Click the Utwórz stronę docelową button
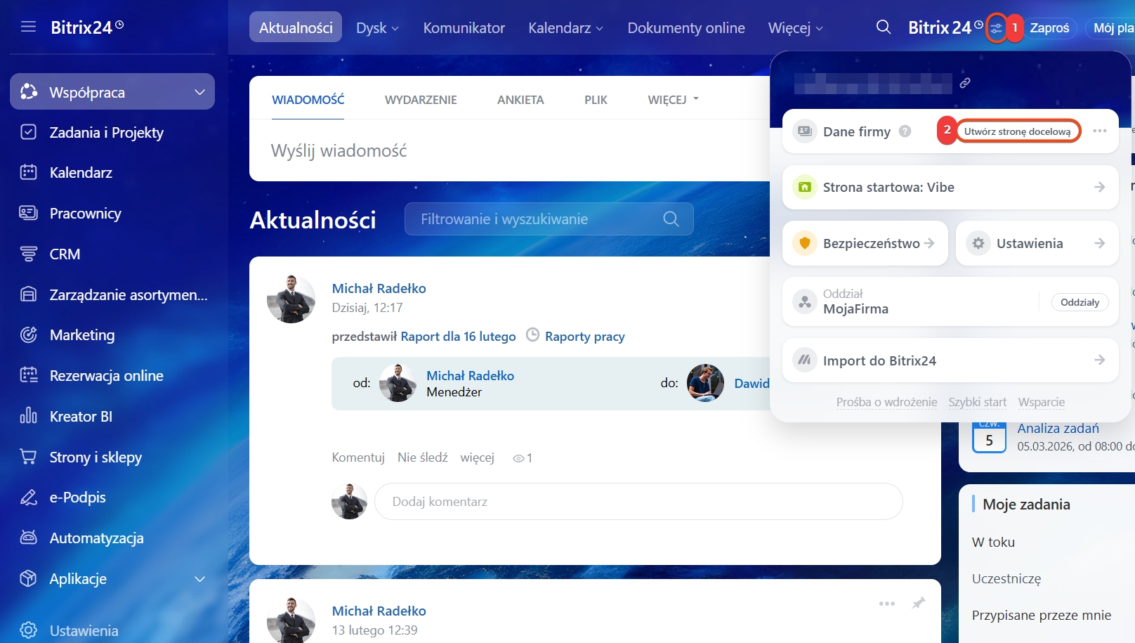 [1017, 131]
